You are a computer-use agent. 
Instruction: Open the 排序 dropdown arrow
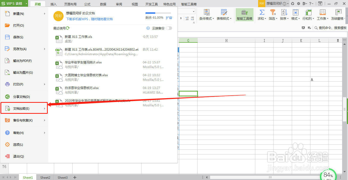tap(288, 19)
